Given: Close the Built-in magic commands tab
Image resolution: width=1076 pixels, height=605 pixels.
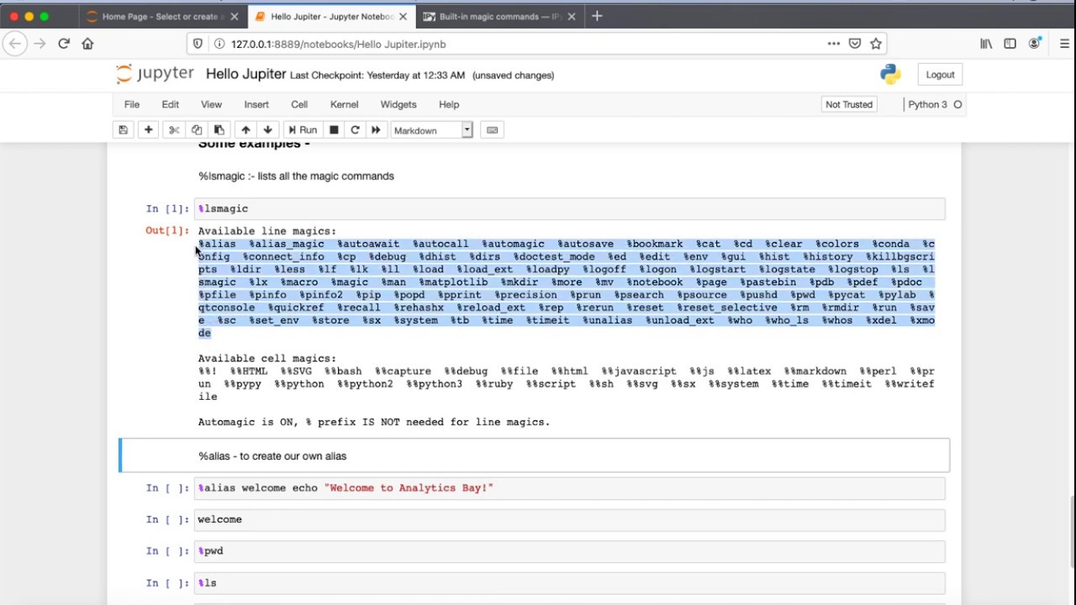Looking at the screenshot, I should [572, 16].
